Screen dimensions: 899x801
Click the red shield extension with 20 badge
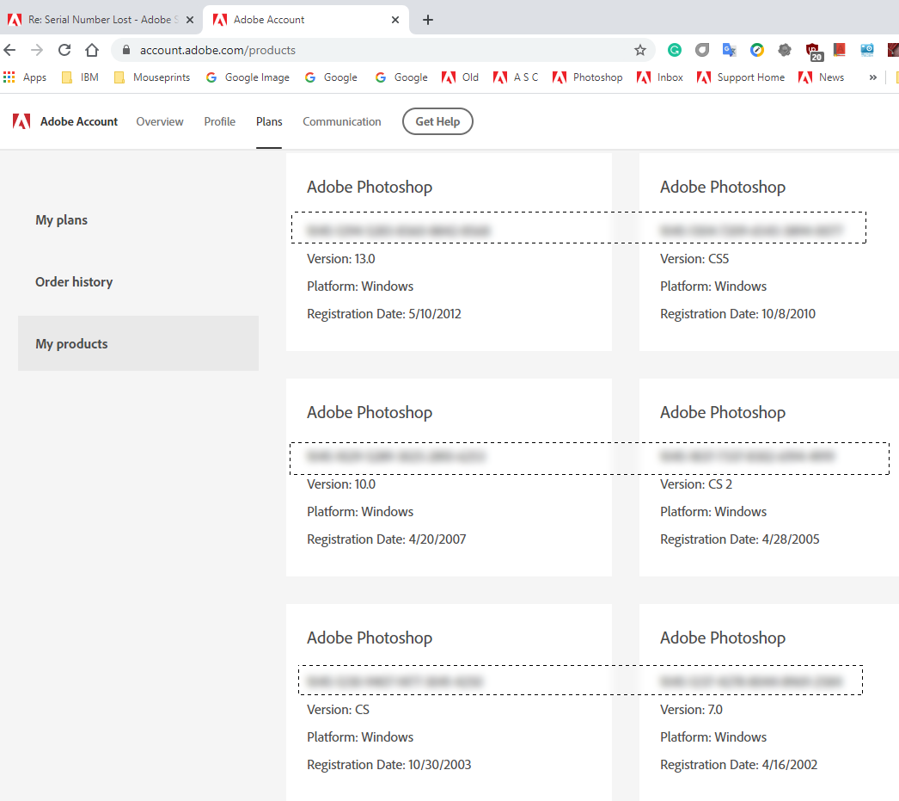[x=814, y=50]
